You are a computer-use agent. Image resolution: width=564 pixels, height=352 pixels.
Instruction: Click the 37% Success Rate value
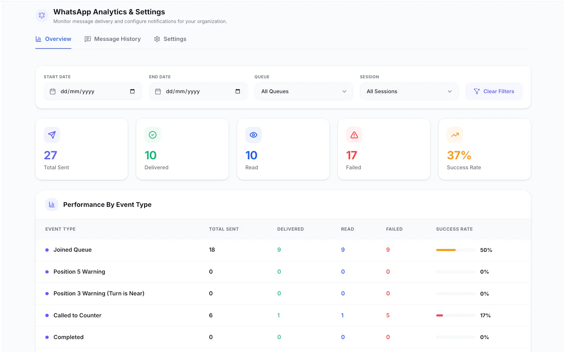(x=459, y=155)
